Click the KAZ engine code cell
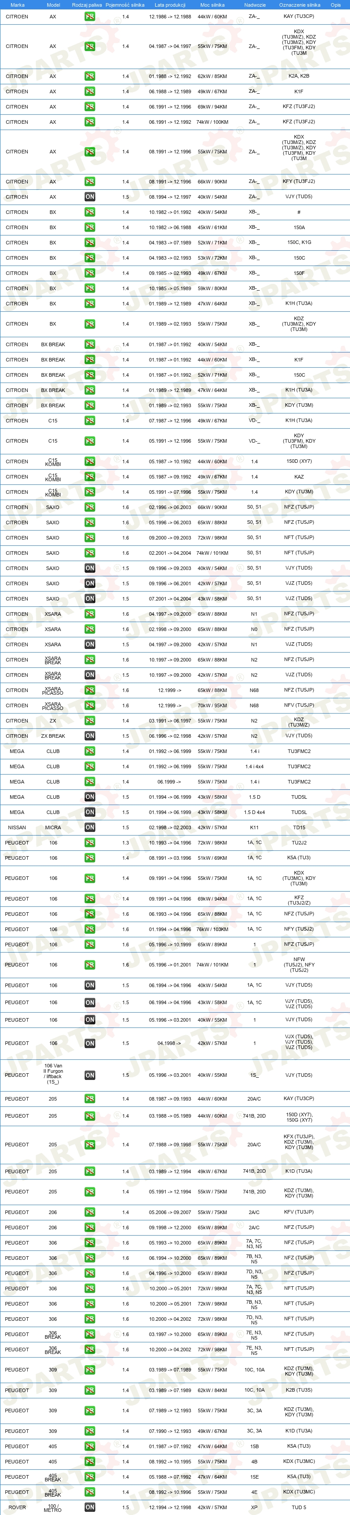The image size is (350, 1515). (299, 477)
